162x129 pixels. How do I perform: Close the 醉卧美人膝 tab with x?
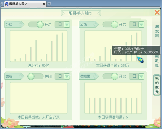[x=44, y=4]
